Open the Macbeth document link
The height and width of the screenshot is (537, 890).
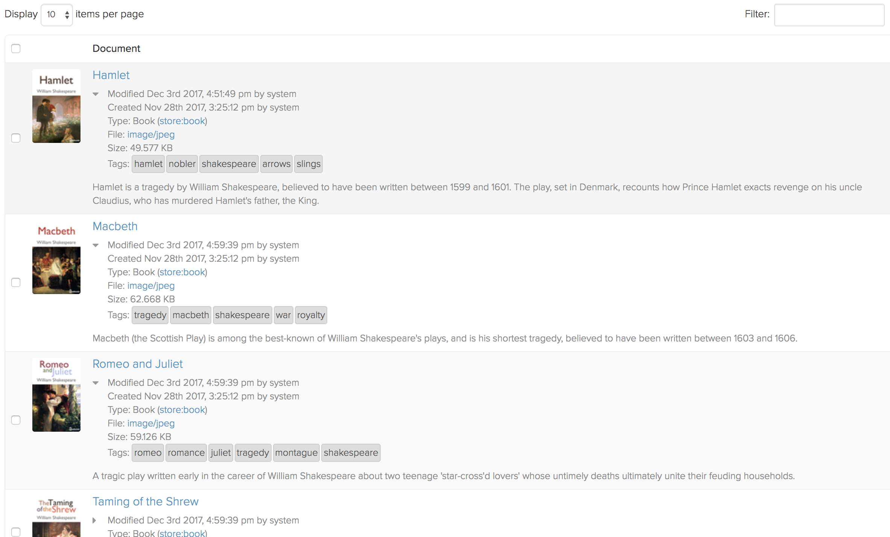pos(115,226)
